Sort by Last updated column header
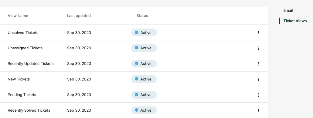The image size is (313, 118). [x=79, y=16]
